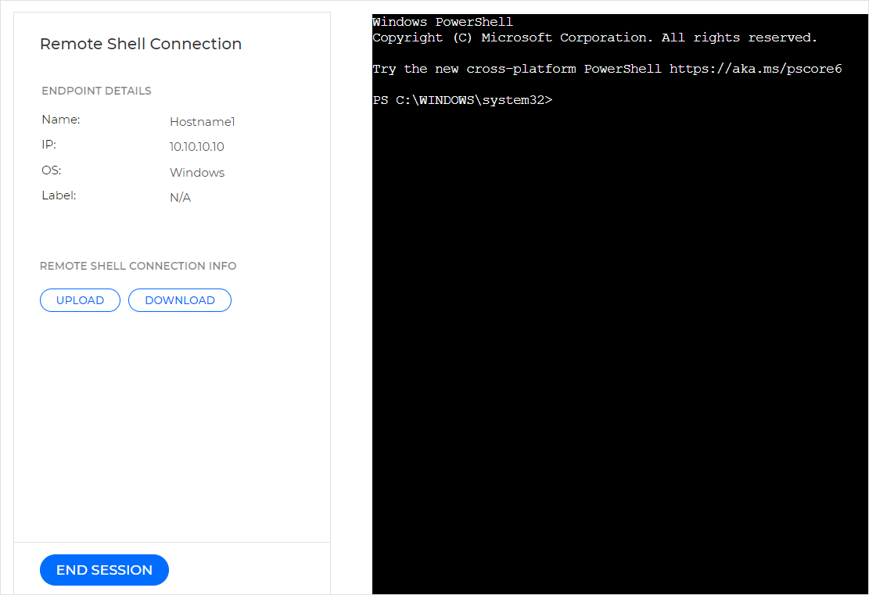The image size is (869, 595).
Task: Click REMOTE SHELL CONNECTION INFO header
Action: [x=138, y=266]
